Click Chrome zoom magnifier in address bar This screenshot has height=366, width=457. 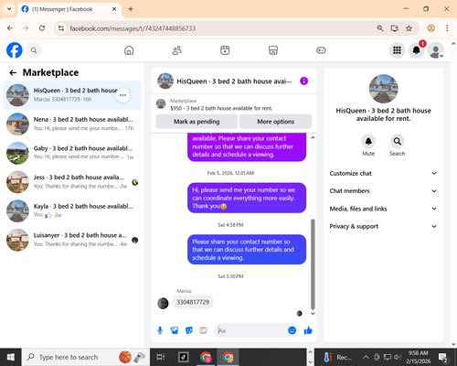380,28
